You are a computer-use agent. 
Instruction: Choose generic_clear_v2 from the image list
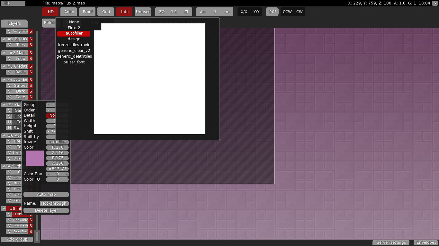[74, 51]
